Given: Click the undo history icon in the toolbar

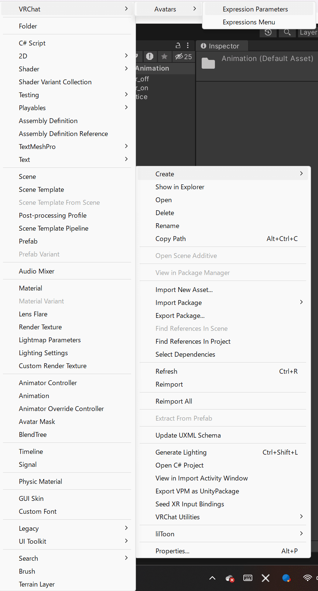Looking at the screenshot, I should coord(268,33).
